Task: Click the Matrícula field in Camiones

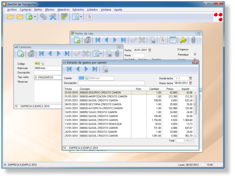Action: pos(48,68)
